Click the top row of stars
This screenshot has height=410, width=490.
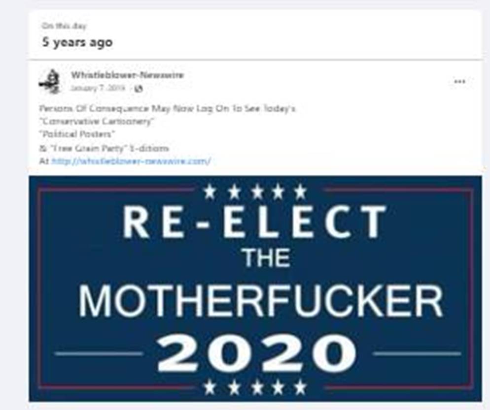(255, 191)
